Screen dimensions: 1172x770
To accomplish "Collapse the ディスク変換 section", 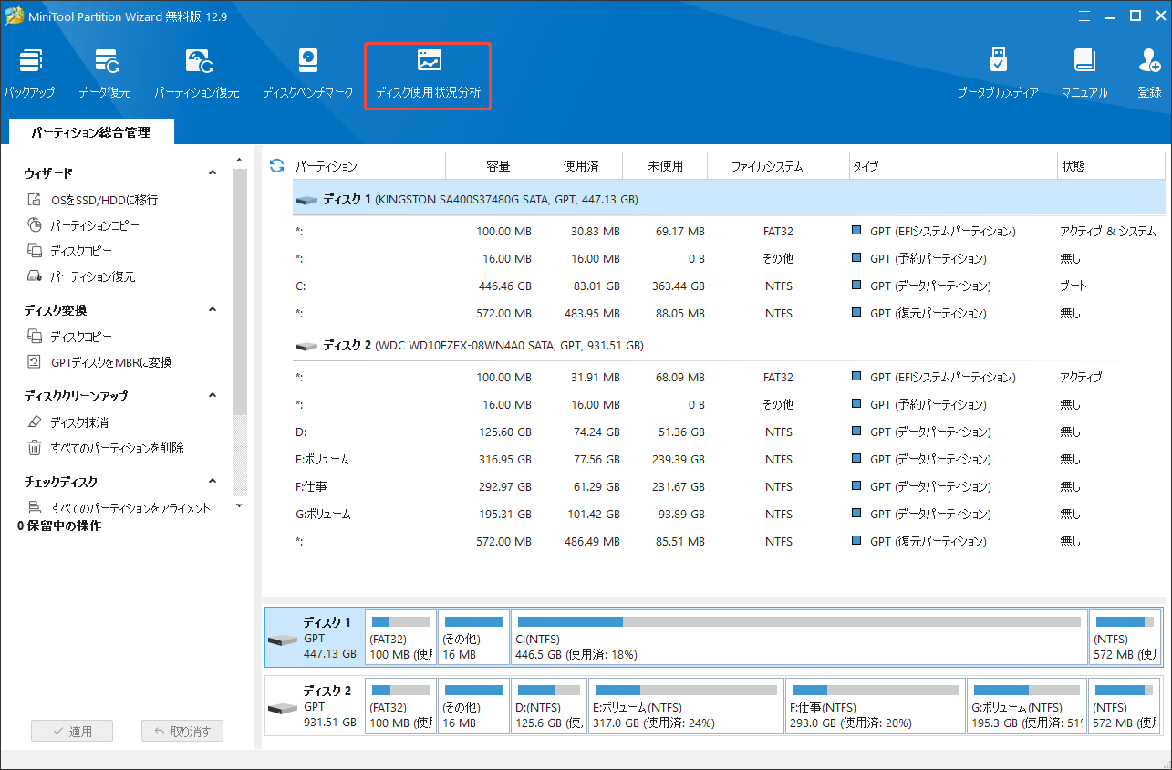I will (x=213, y=309).
